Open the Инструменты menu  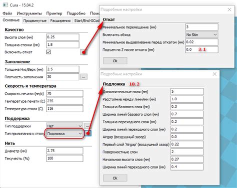(x=29, y=13)
